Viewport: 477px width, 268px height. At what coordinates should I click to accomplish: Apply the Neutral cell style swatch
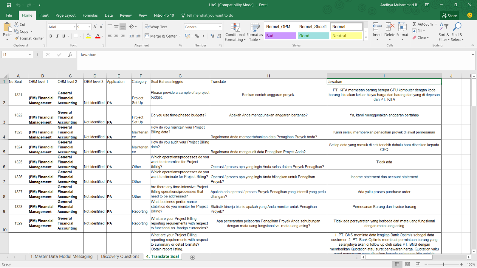[346, 36]
